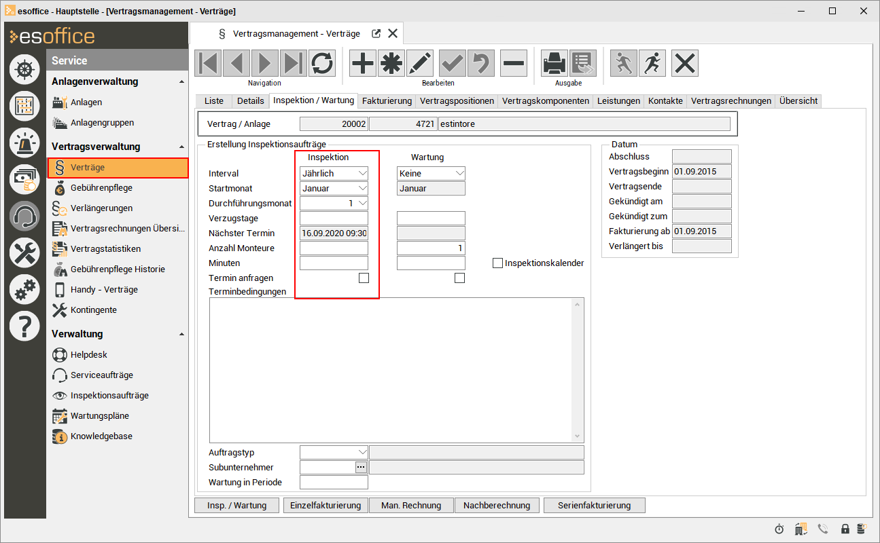Click the Insp. / Wartung button
This screenshot has width=880, height=543.
click(x=236, y=506)
